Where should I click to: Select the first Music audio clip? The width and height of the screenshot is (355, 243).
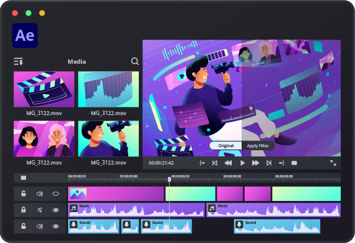(x=136, y=210)
